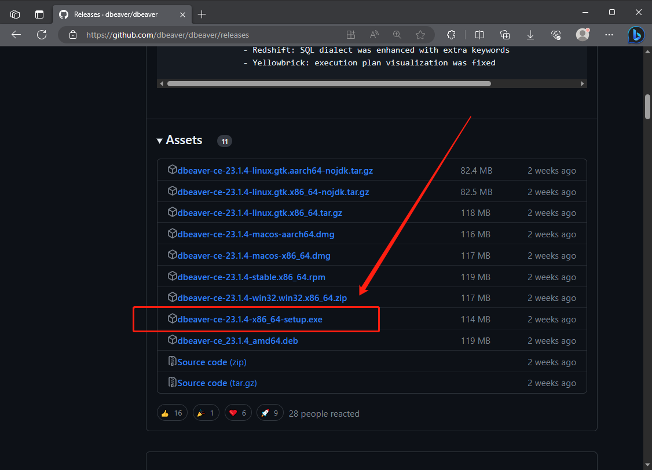Click the Assets count badge 11
652x470 pixels.
pyautogui.click(x=225, y=141)
